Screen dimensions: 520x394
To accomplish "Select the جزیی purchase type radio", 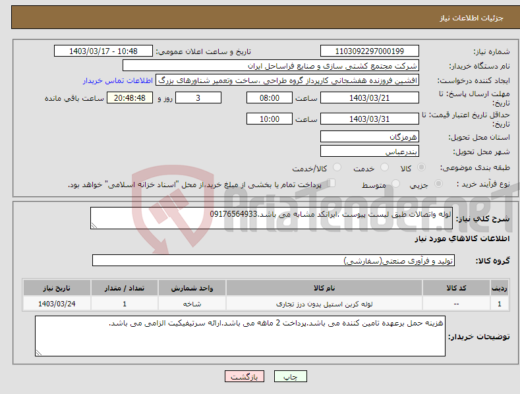I will [438, 183].
